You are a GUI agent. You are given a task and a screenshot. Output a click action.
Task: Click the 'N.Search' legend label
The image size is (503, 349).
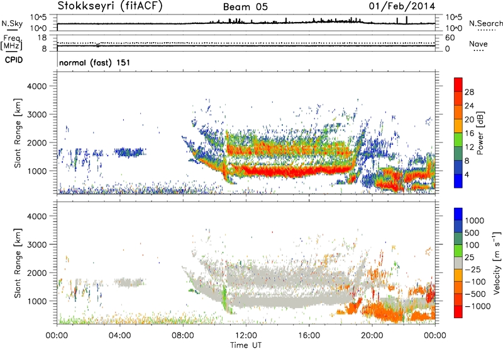(485, 23)
